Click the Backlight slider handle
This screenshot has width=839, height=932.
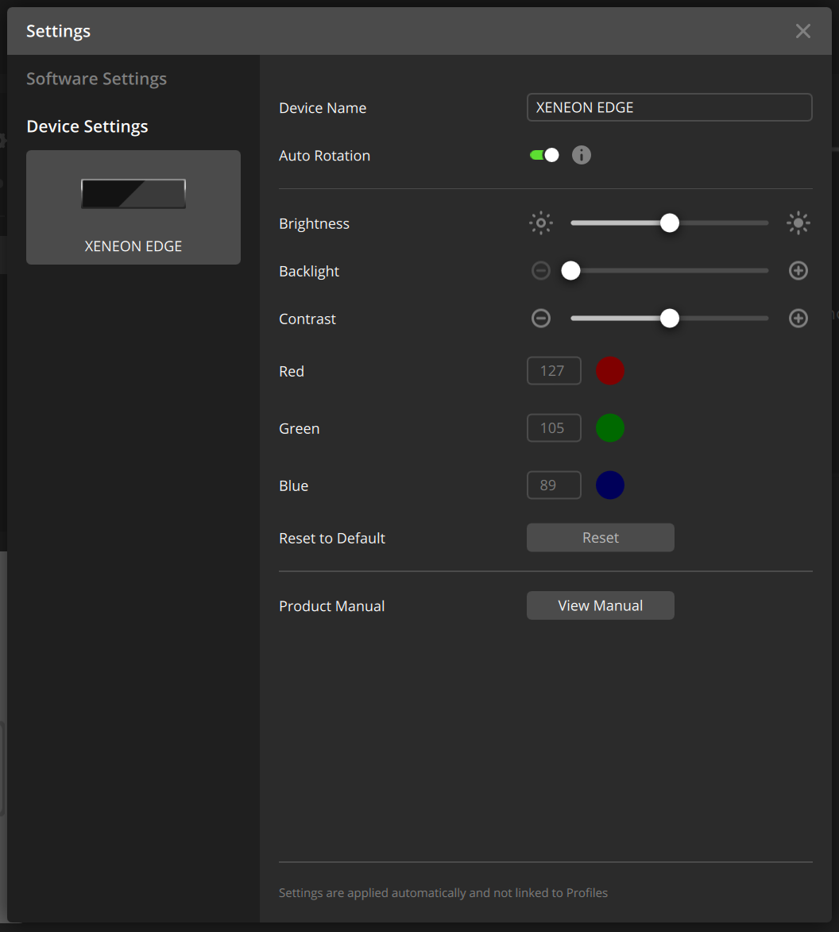click(x=570, y=271)
